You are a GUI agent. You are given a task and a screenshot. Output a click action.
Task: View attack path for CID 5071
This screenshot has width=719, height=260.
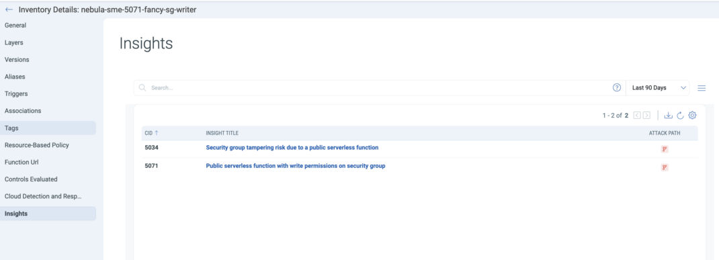(665, 167)
